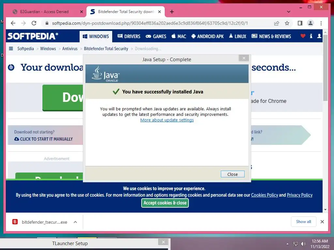The image size is (334, 250).
Task: Click Accept cookies & close button
Action: pyautogui.click(x=165, y=203)
